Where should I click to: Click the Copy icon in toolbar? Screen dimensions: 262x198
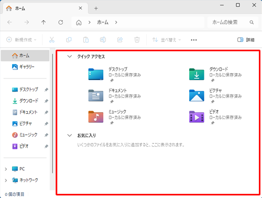[x=69, y=40]
